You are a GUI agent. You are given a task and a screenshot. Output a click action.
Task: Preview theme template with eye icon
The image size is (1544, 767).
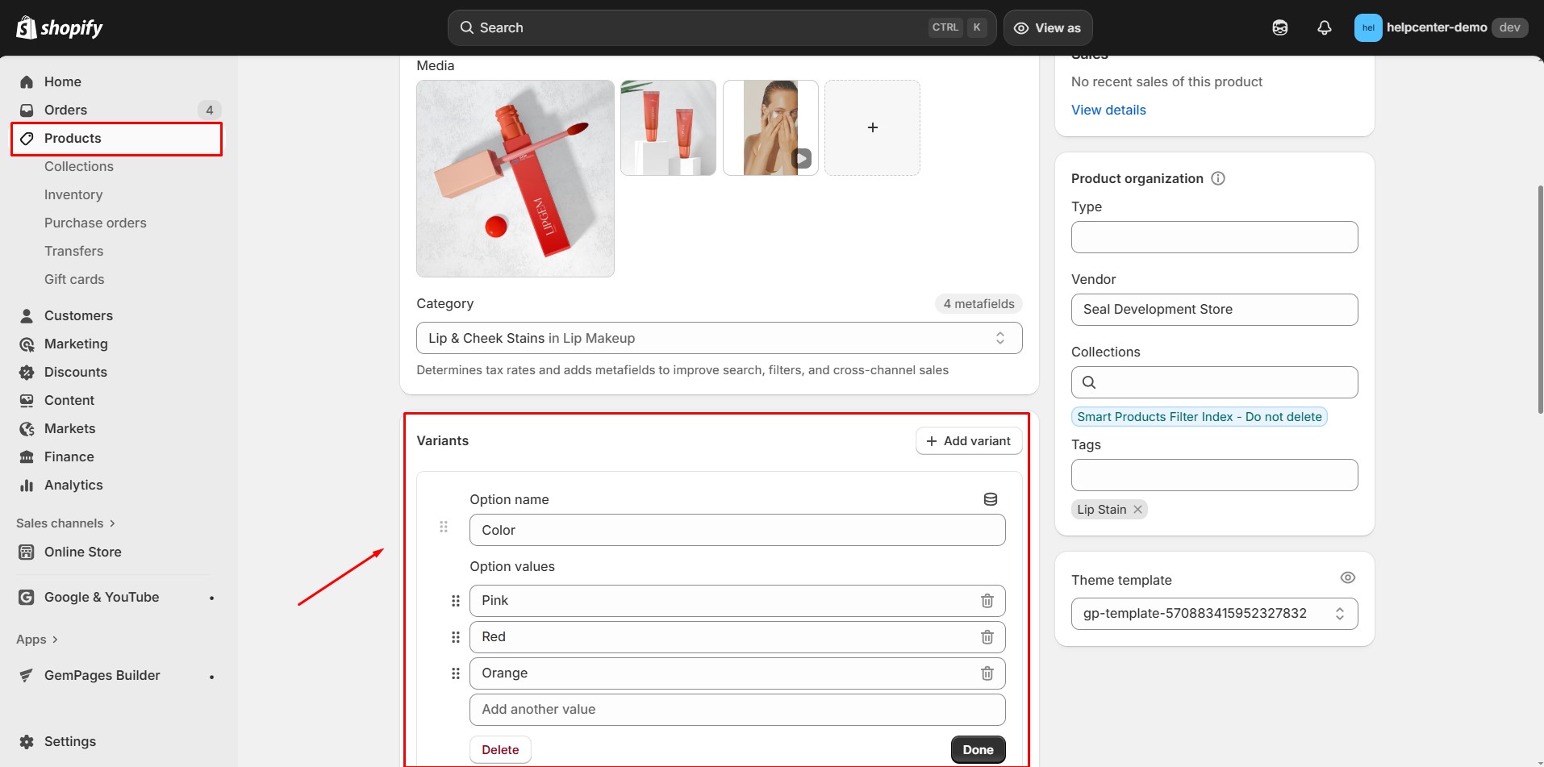coord(1347,577)
